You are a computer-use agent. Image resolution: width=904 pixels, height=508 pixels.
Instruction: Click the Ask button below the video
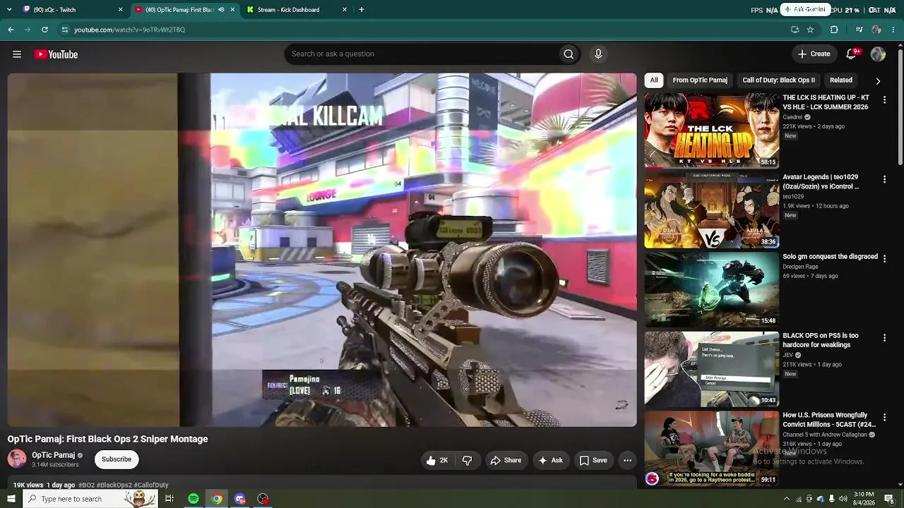tap(550, 461)
